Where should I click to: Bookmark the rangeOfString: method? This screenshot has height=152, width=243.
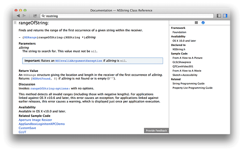click(x=15, y=23)
